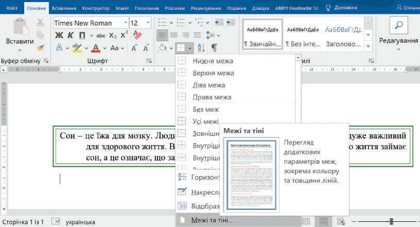Toggle bold (Ж) formatting
The width and height of the screenshot is (420, 227).
59,35
